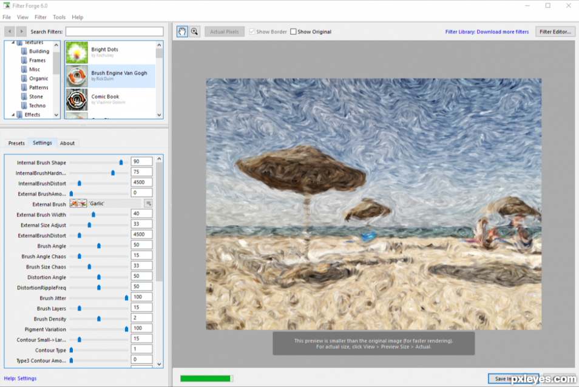Viewport: 579px width, 387px height.
Task: Click the Actual Pixels button
Action: pyautogui.click(x=225, y=32)
